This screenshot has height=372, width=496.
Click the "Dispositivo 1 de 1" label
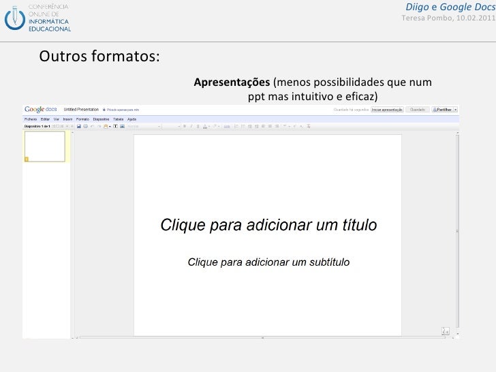[37, 126]
